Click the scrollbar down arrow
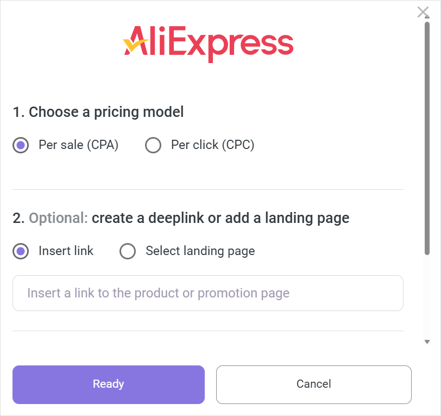This screenshot has height=416, width=441. point(427,342)
